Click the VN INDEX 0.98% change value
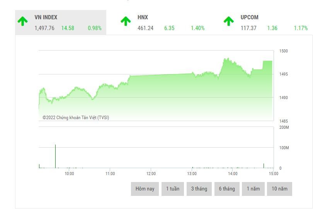313x209 pixels. (94, 28)
